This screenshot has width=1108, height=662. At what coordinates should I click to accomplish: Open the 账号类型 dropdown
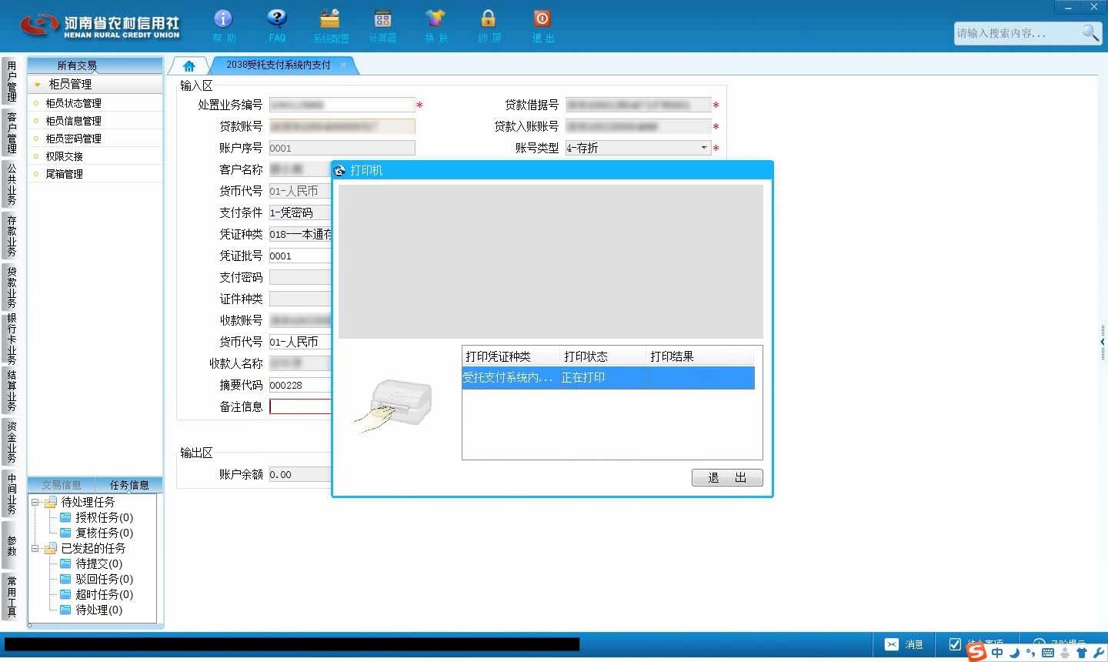tap(704, 148)
